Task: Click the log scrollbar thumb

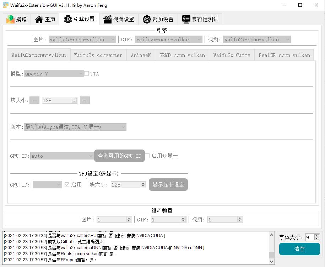Action: point(271,255)
